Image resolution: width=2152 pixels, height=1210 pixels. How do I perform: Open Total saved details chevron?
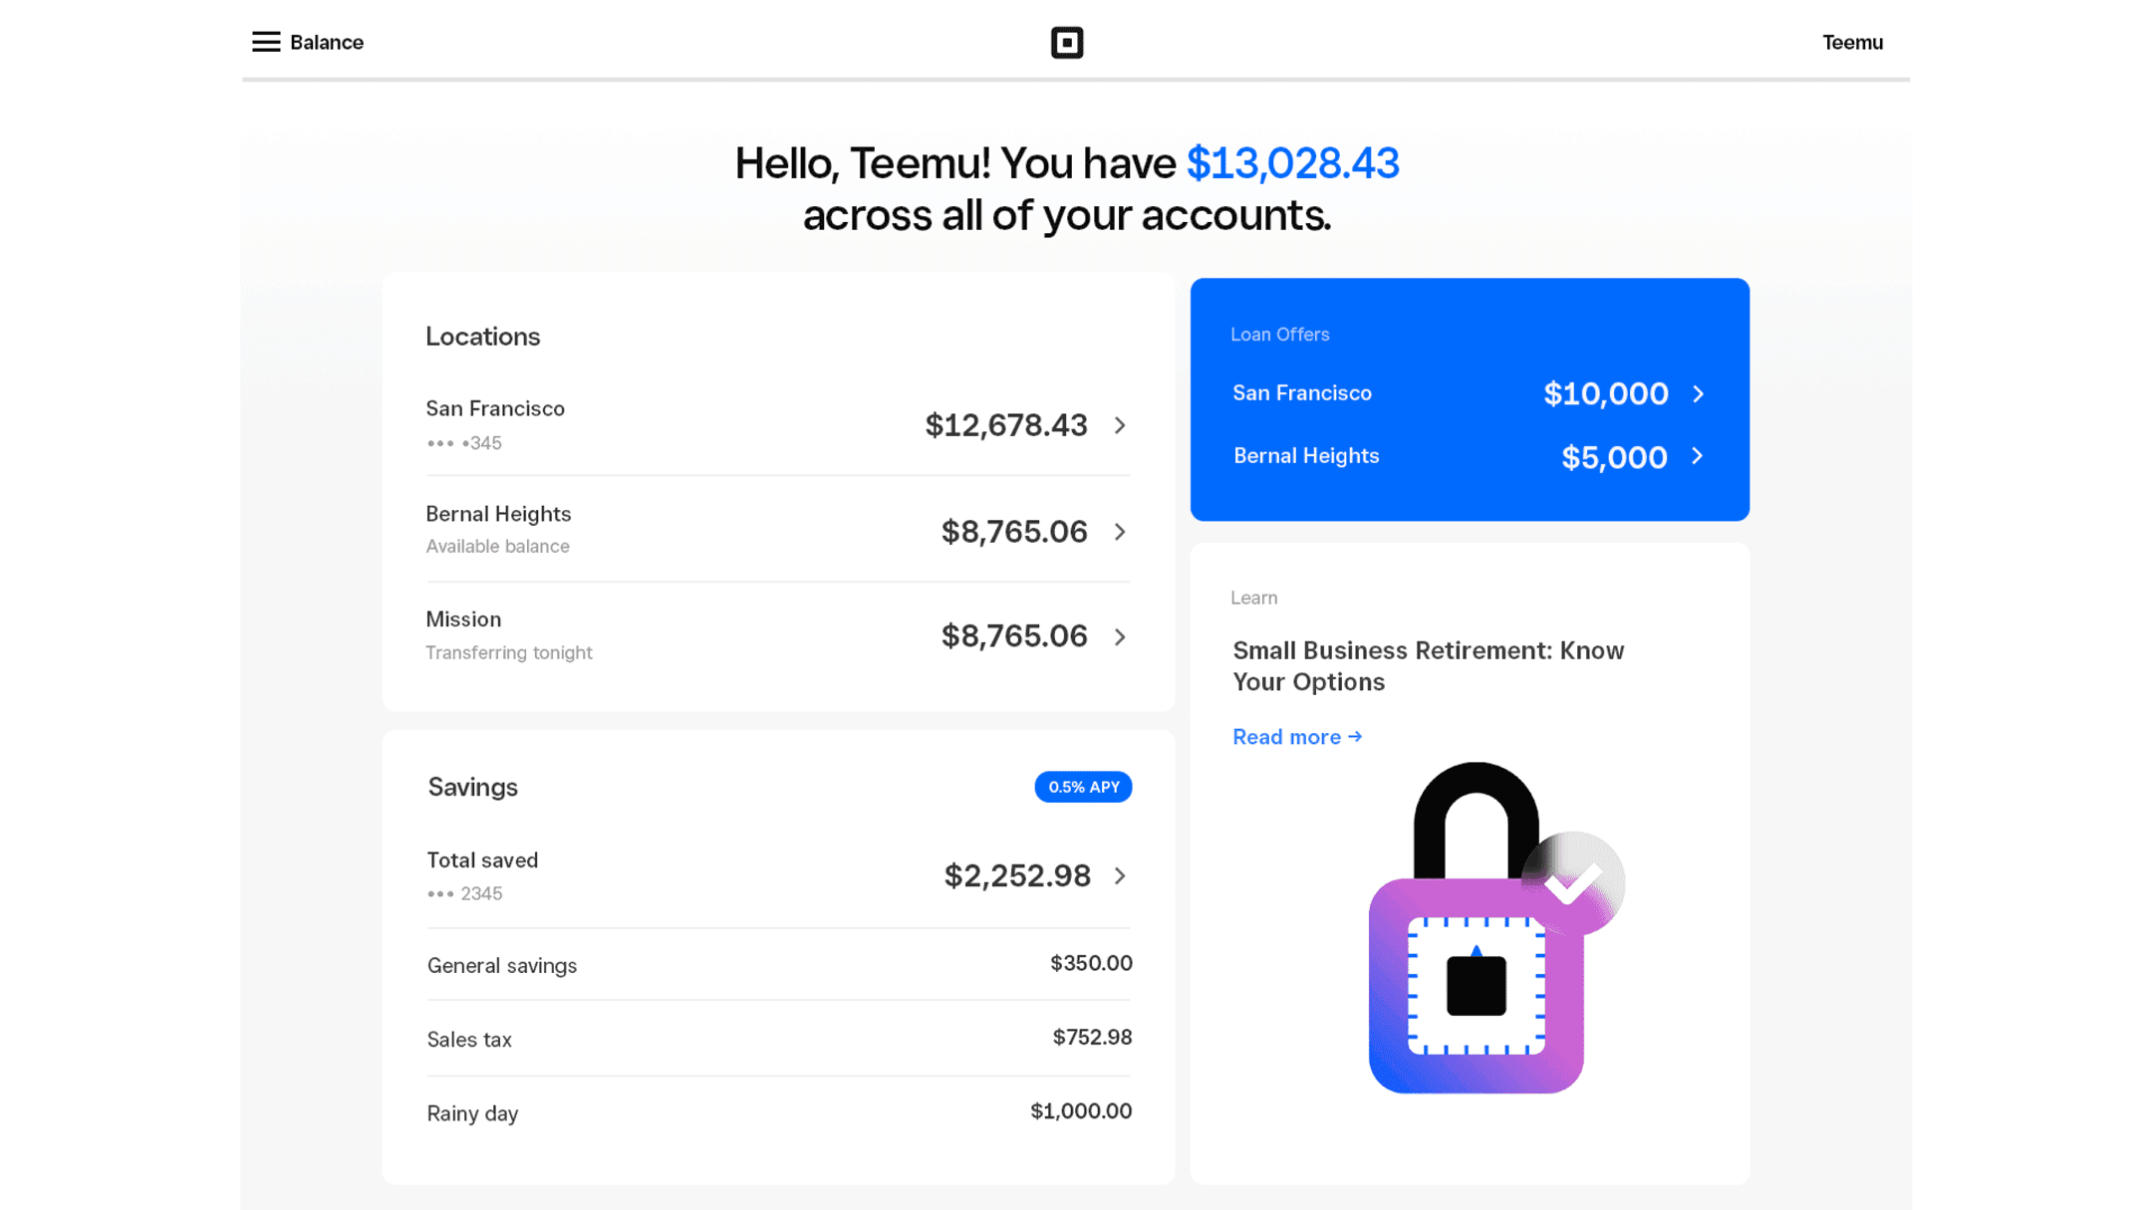[x=1120, y=876]
